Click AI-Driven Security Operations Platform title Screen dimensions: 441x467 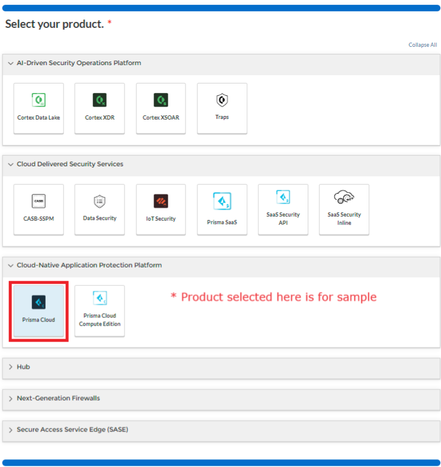point(79,63)
